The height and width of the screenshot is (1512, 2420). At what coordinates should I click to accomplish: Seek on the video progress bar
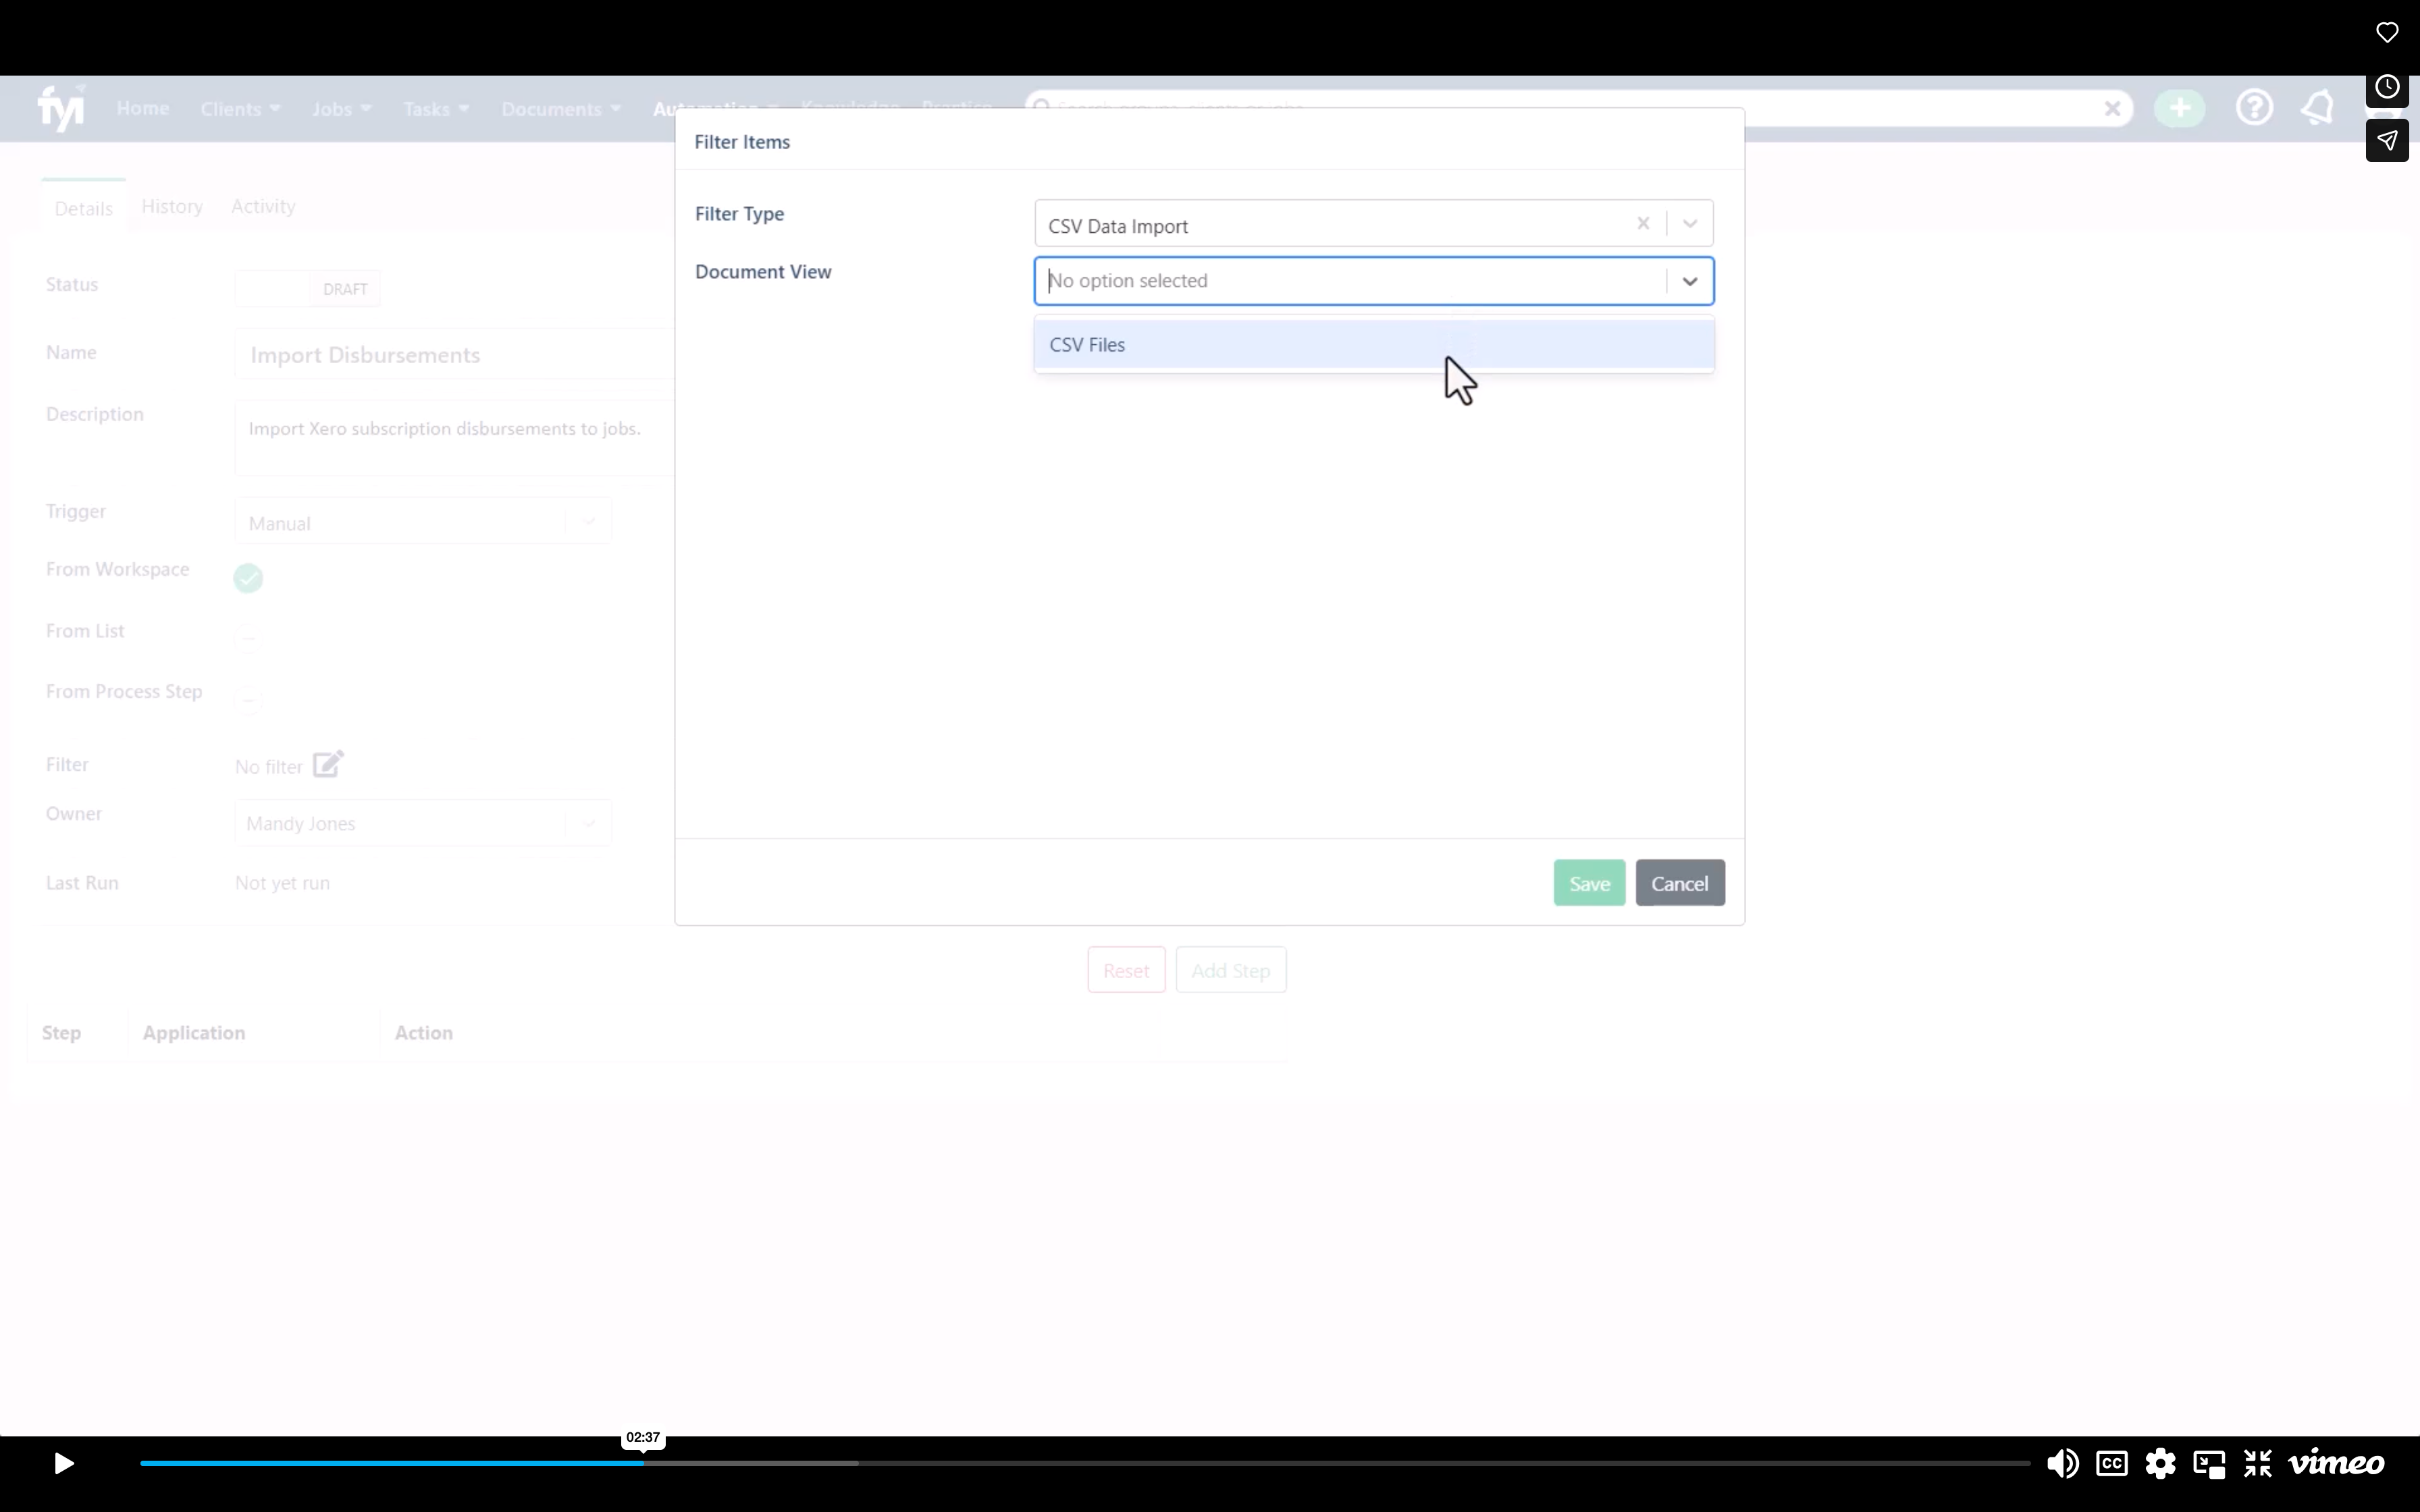1085,1463
